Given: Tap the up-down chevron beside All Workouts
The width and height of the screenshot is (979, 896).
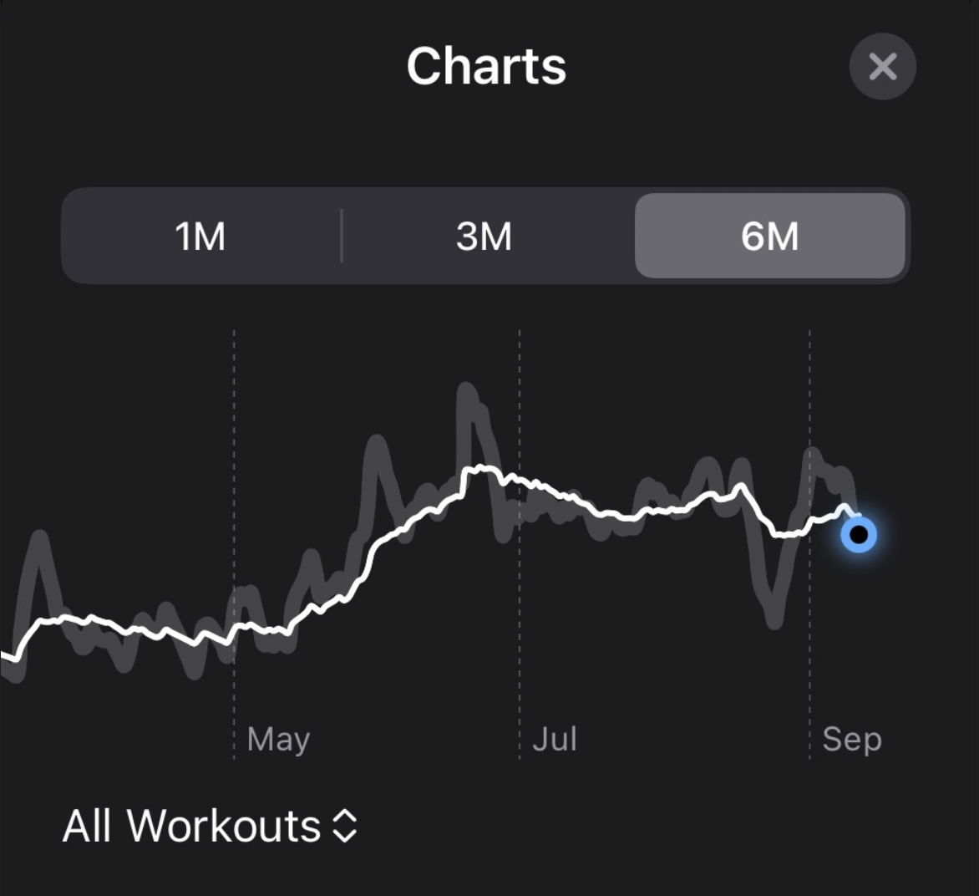Looking at the screenshot, I should click(x=345, y=827).
